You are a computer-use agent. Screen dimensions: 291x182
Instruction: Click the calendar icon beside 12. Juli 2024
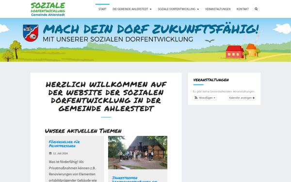[x=50, y=153]
